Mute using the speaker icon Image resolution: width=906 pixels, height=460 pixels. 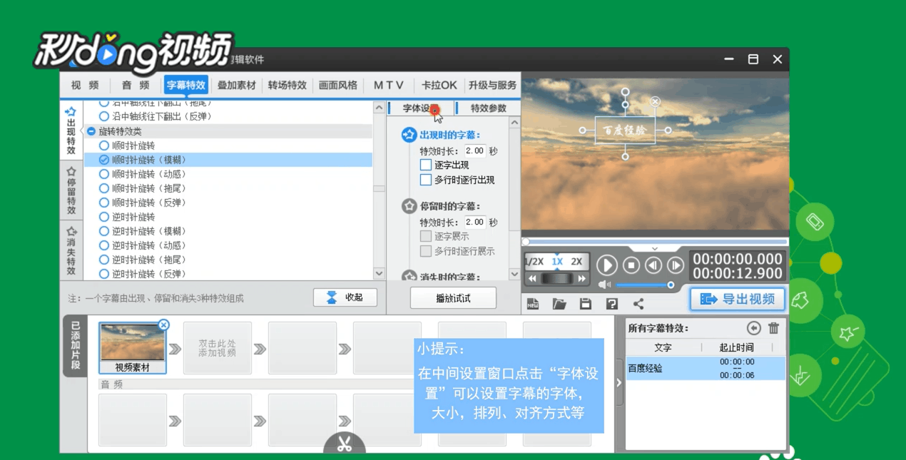[x=605, y=285]
